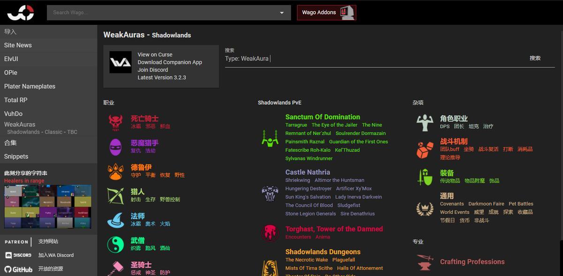Open Sanctum Of Domination heading link
The image size is (563, 276).
pyautogui.click(x=323, y=117)
